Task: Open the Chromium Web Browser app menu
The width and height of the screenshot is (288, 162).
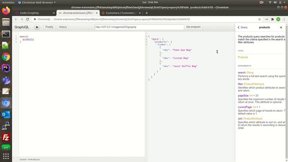Action: pos(37,2)
